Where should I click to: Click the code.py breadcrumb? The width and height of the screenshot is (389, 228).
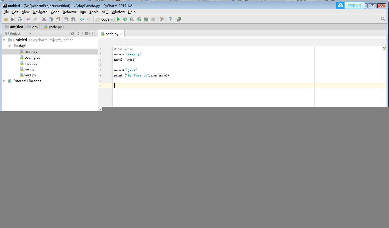coord(53,27)
